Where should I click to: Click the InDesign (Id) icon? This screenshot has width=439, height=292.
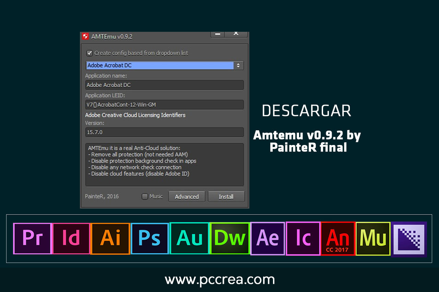pyautogui.click(x=71, y=238)
